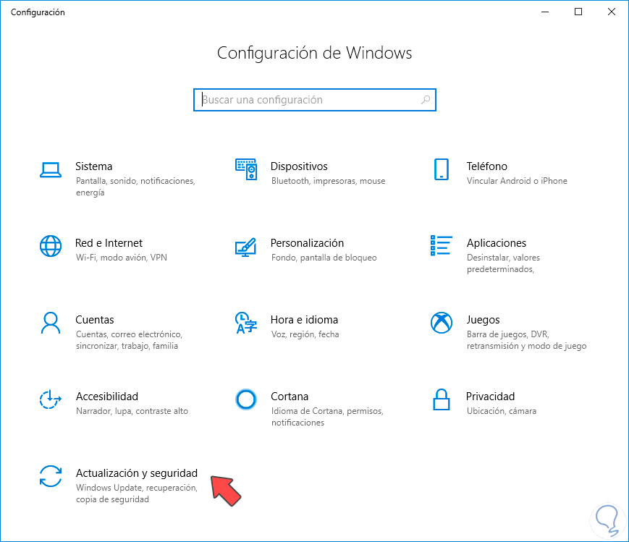
Task: Maximize the Configuración window
Action: (578, 12)
